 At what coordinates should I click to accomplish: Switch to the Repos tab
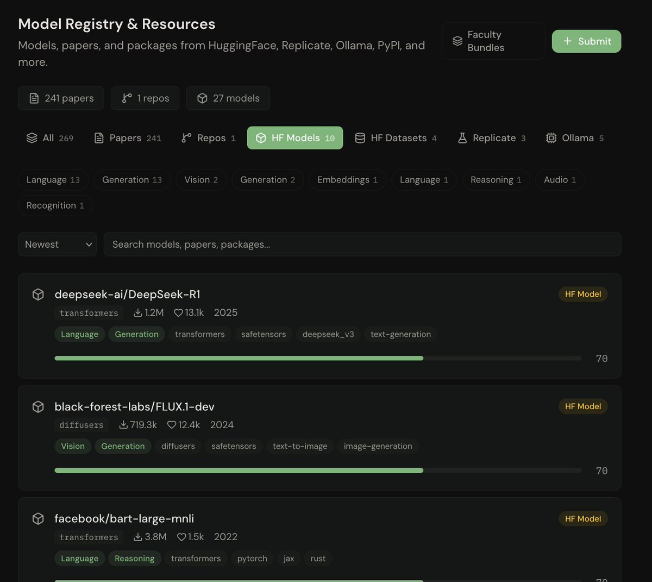(x=208, y=138)
